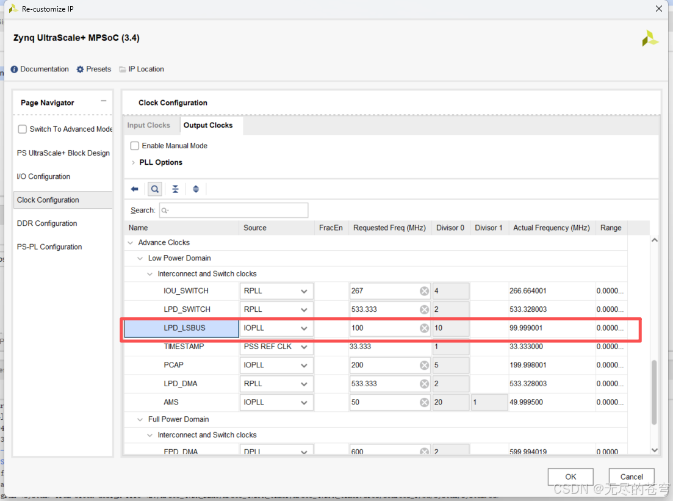Click the expand all toolbar icon

tap(196, 189)
